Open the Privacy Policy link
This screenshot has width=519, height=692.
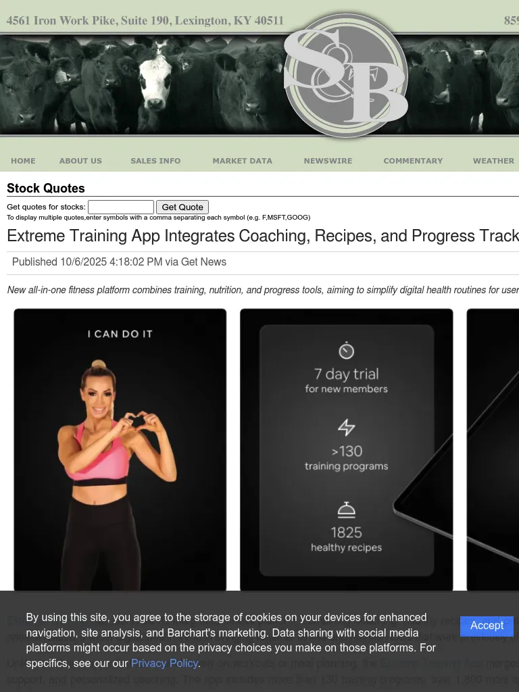[164, 664]
